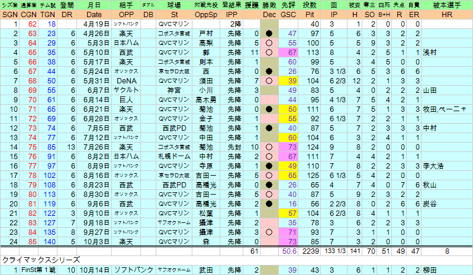Click the ヤクルト opponent cell
The width and height of the screenshot is (473, 275).
point(126,90)
